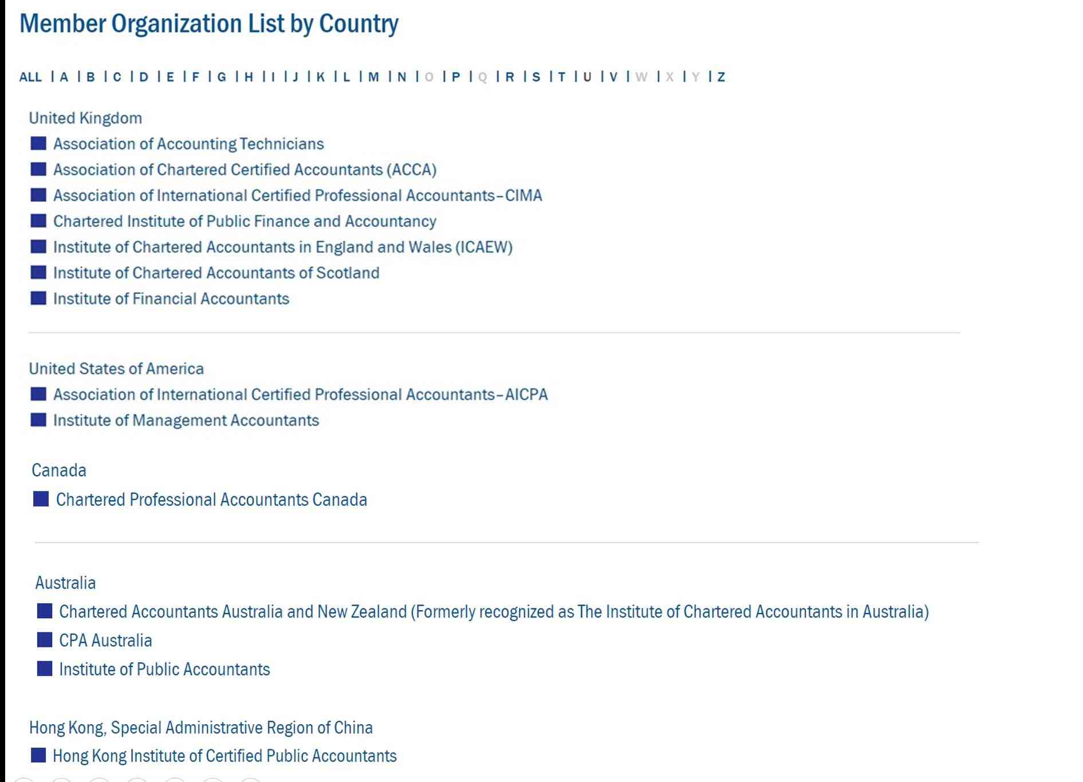
Task: Click the bullet next to Institute of Public Accountants
Action: pos(45,669)
